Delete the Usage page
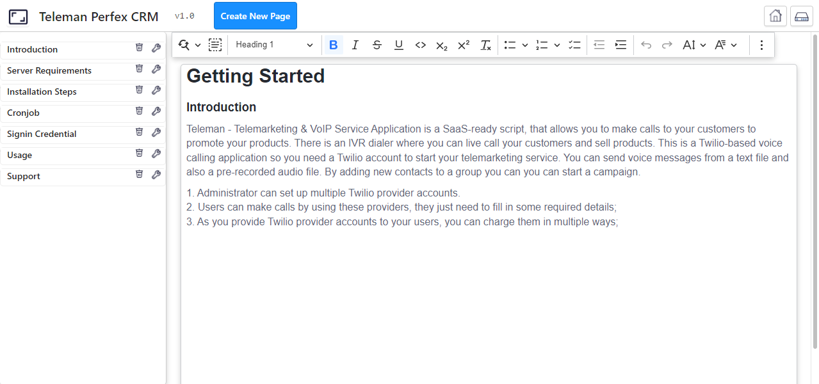This screenshot has width=819, height=384. tap(139, 154)
